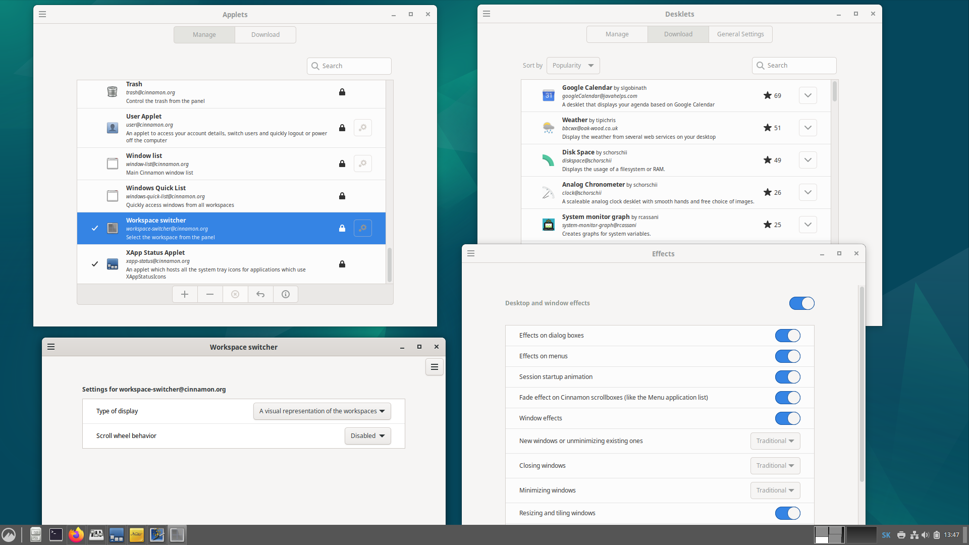Focus the Applets search field
The image size is (969, 545).
349,66
